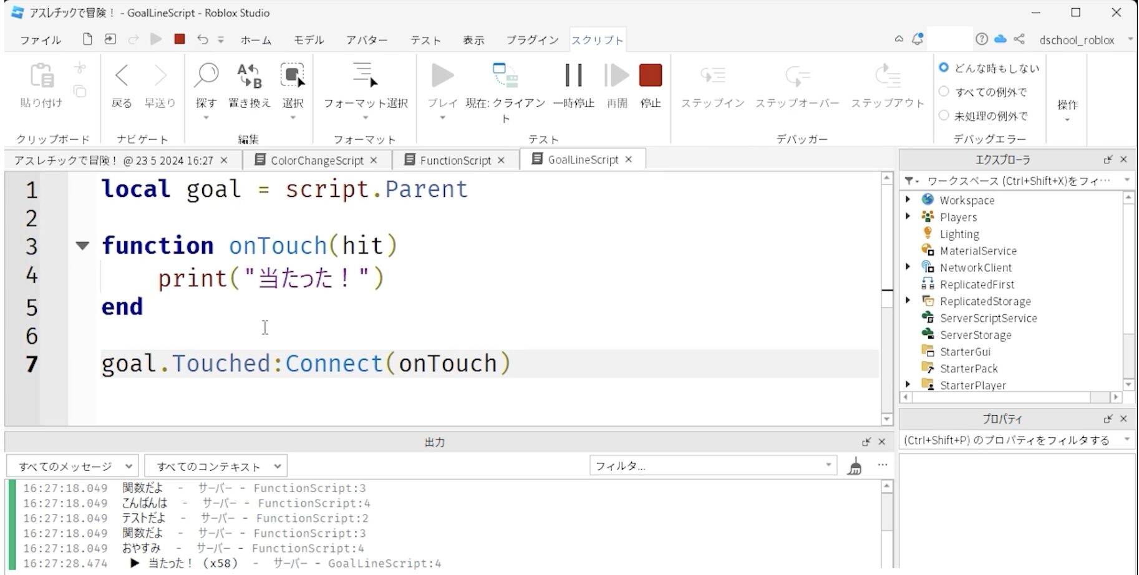Click the Back (戻る) navigate arrow
Screen dimensions: 1139x575
click(x=122, y=77)
